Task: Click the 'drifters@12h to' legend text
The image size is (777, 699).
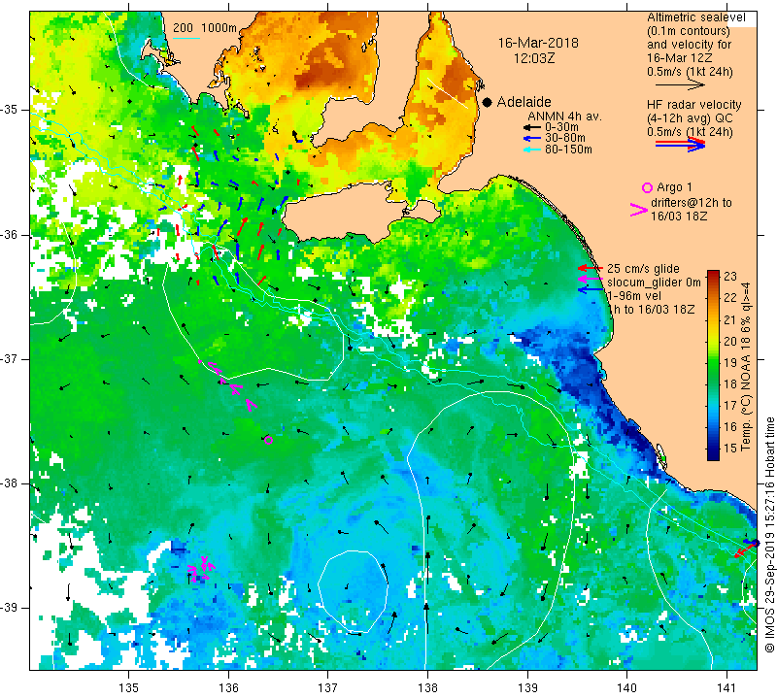Action: [691, 203]
